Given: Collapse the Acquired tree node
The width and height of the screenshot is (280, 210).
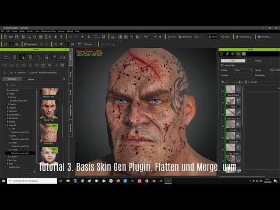Looking at the screenshot, I should [8, 125].
